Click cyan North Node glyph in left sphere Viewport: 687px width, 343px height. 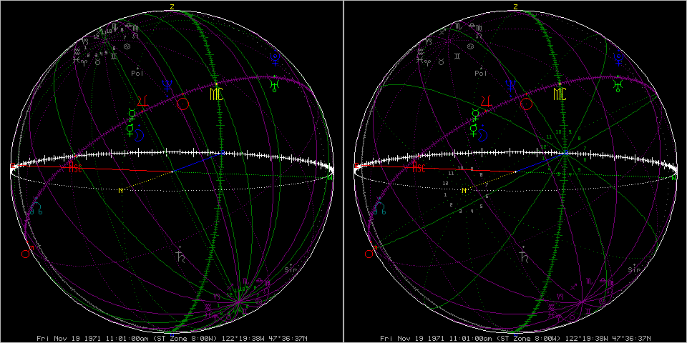point(36,209)
